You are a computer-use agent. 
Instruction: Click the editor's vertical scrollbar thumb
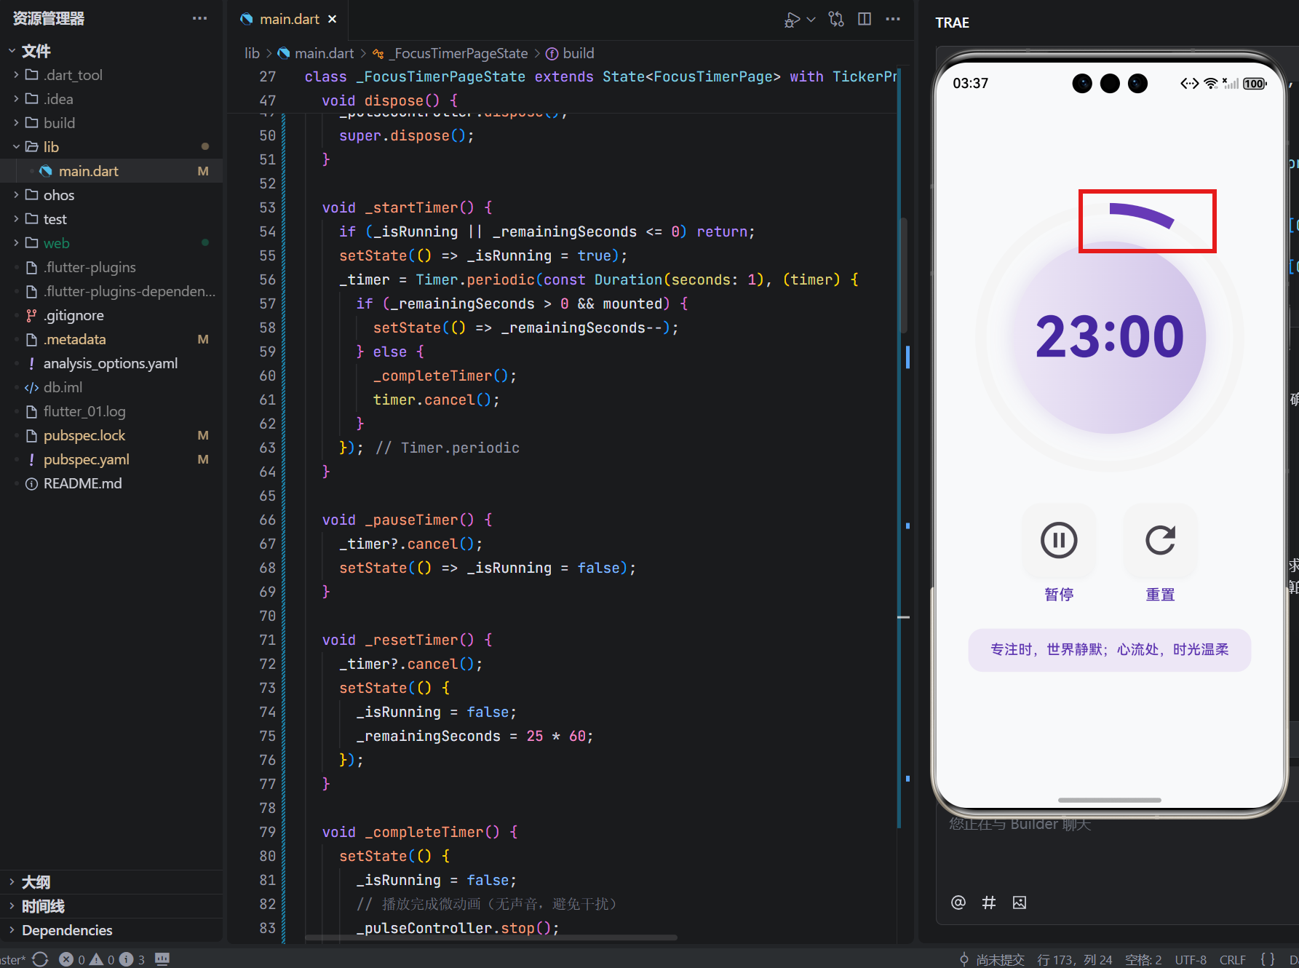coord(904,275)
